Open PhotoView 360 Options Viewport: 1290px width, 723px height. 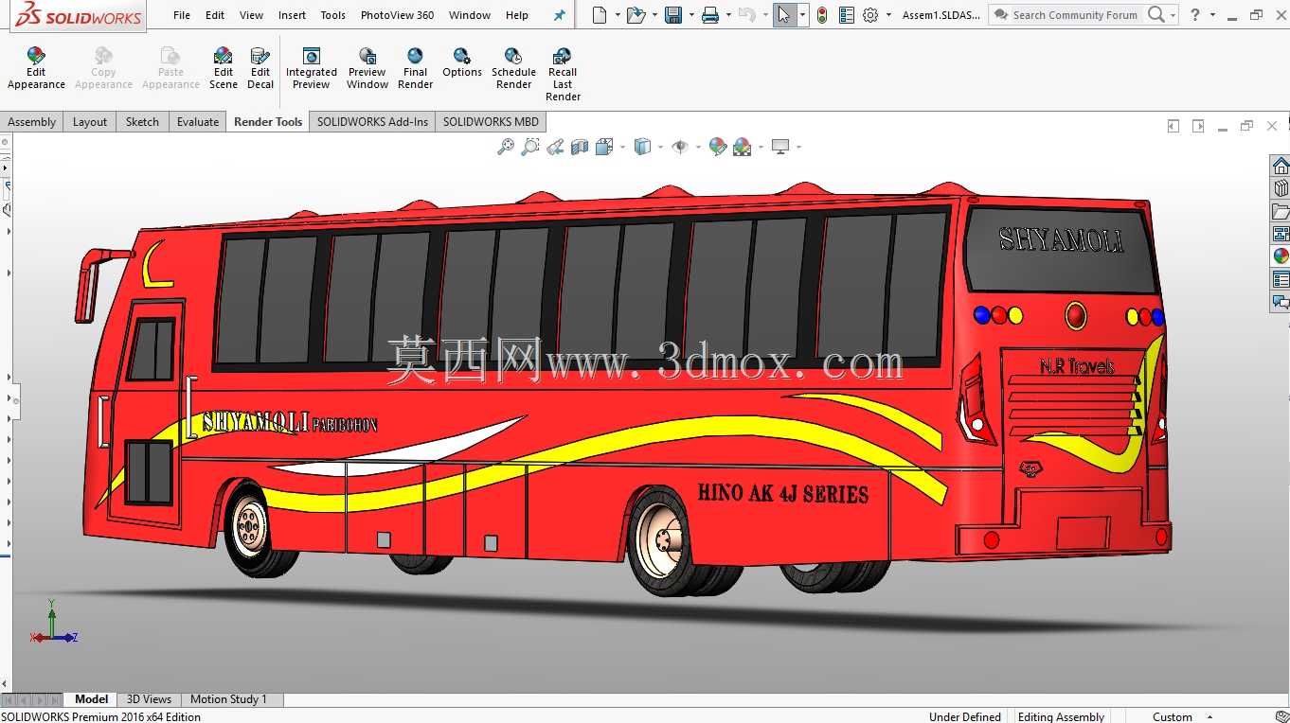pos(462,62)
